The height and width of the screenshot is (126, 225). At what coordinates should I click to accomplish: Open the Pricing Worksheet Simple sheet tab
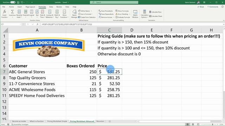click(x=57, y=121)
